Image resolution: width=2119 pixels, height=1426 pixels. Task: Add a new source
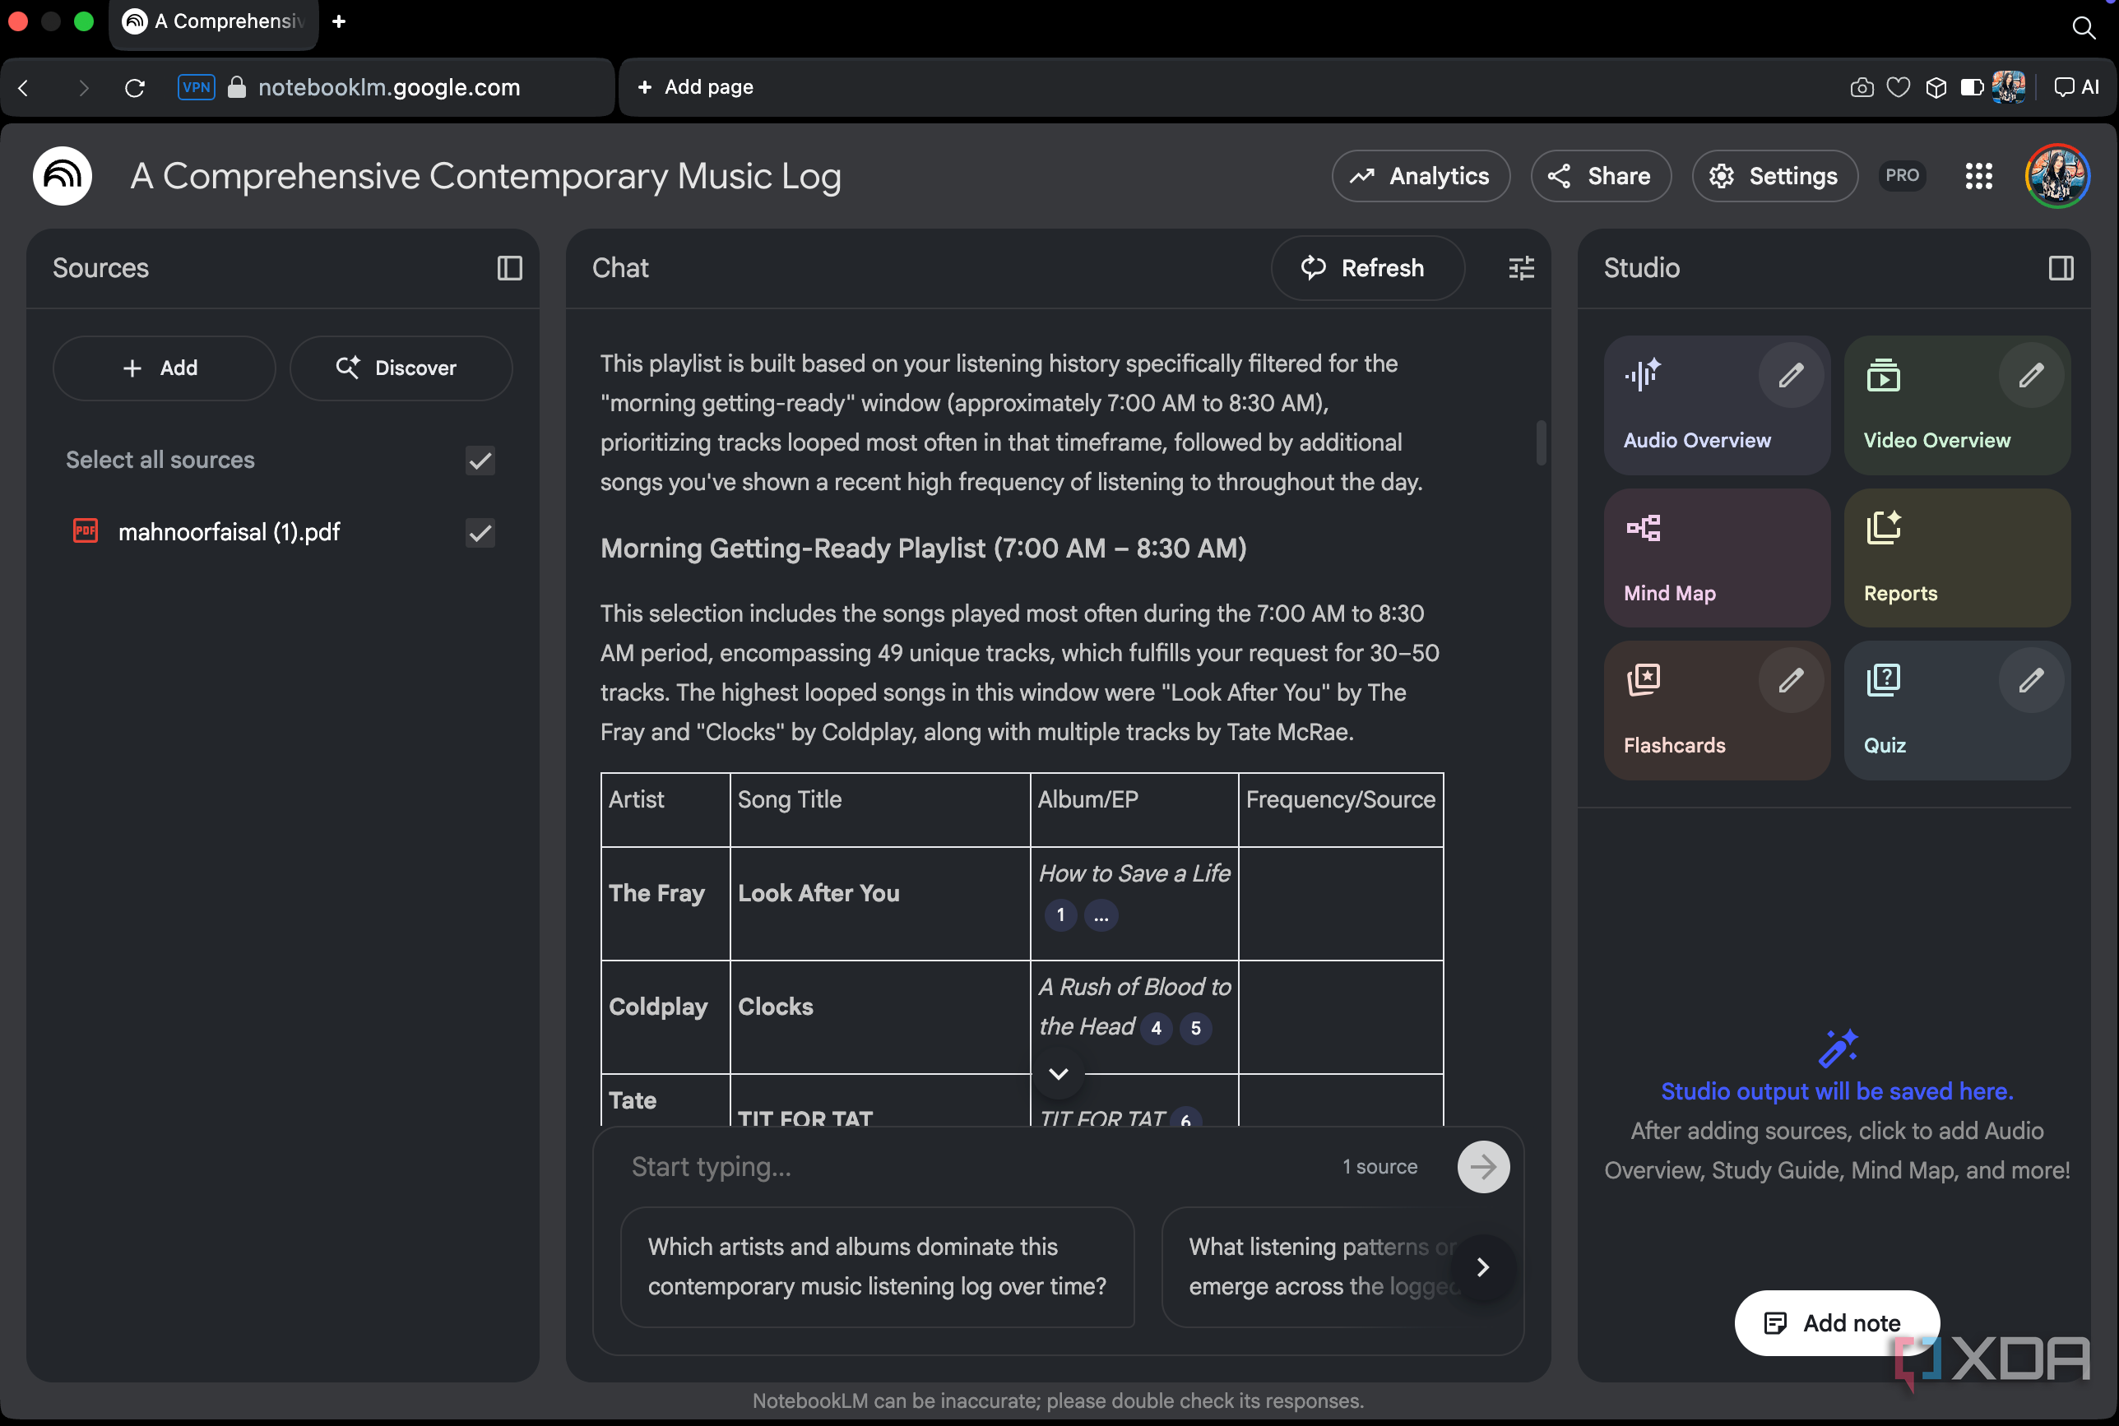[x=164, y=368]
